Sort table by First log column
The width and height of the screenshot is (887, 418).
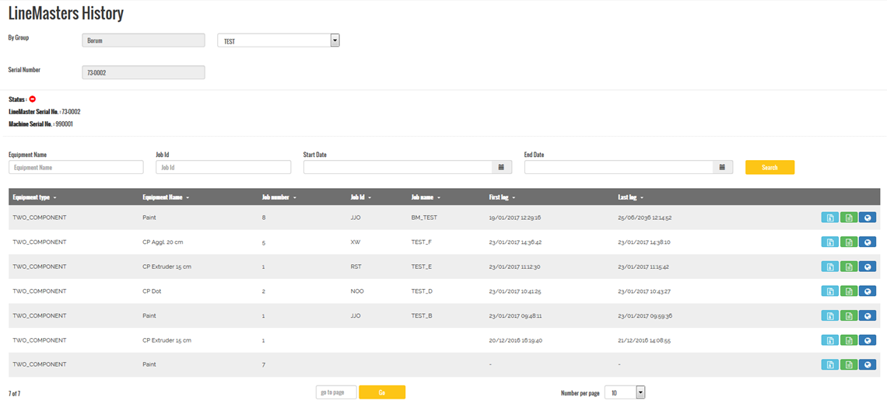click(502, 197)
